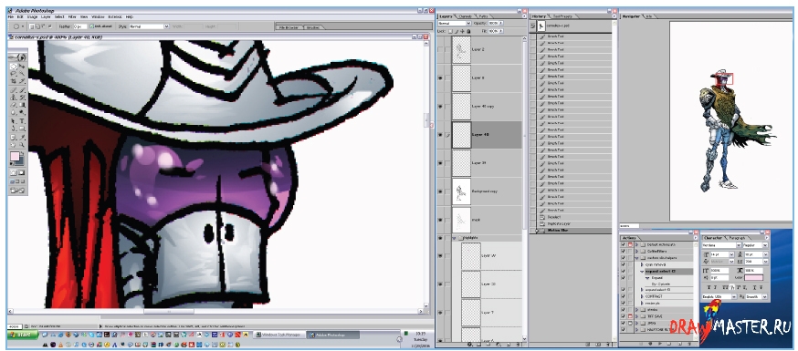Collapse the Highlights layer group
Screen dimensions: 798x351
[455, 238]
